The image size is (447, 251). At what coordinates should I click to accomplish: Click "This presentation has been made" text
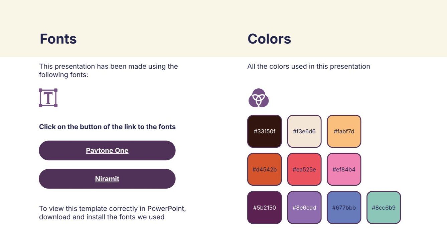tap(108, 70)
